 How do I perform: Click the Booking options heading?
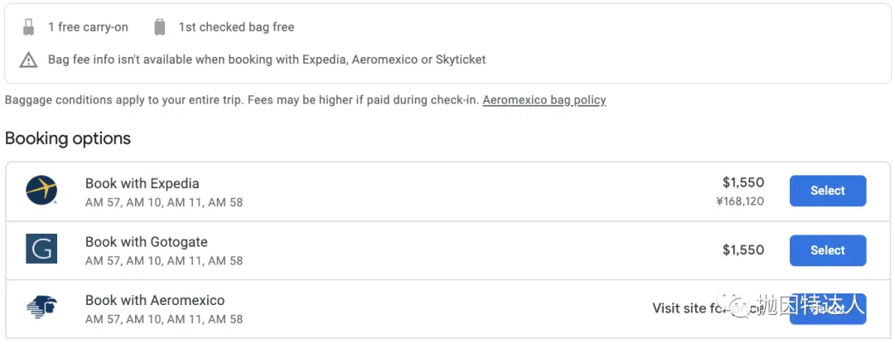click(x=68, y=138)
